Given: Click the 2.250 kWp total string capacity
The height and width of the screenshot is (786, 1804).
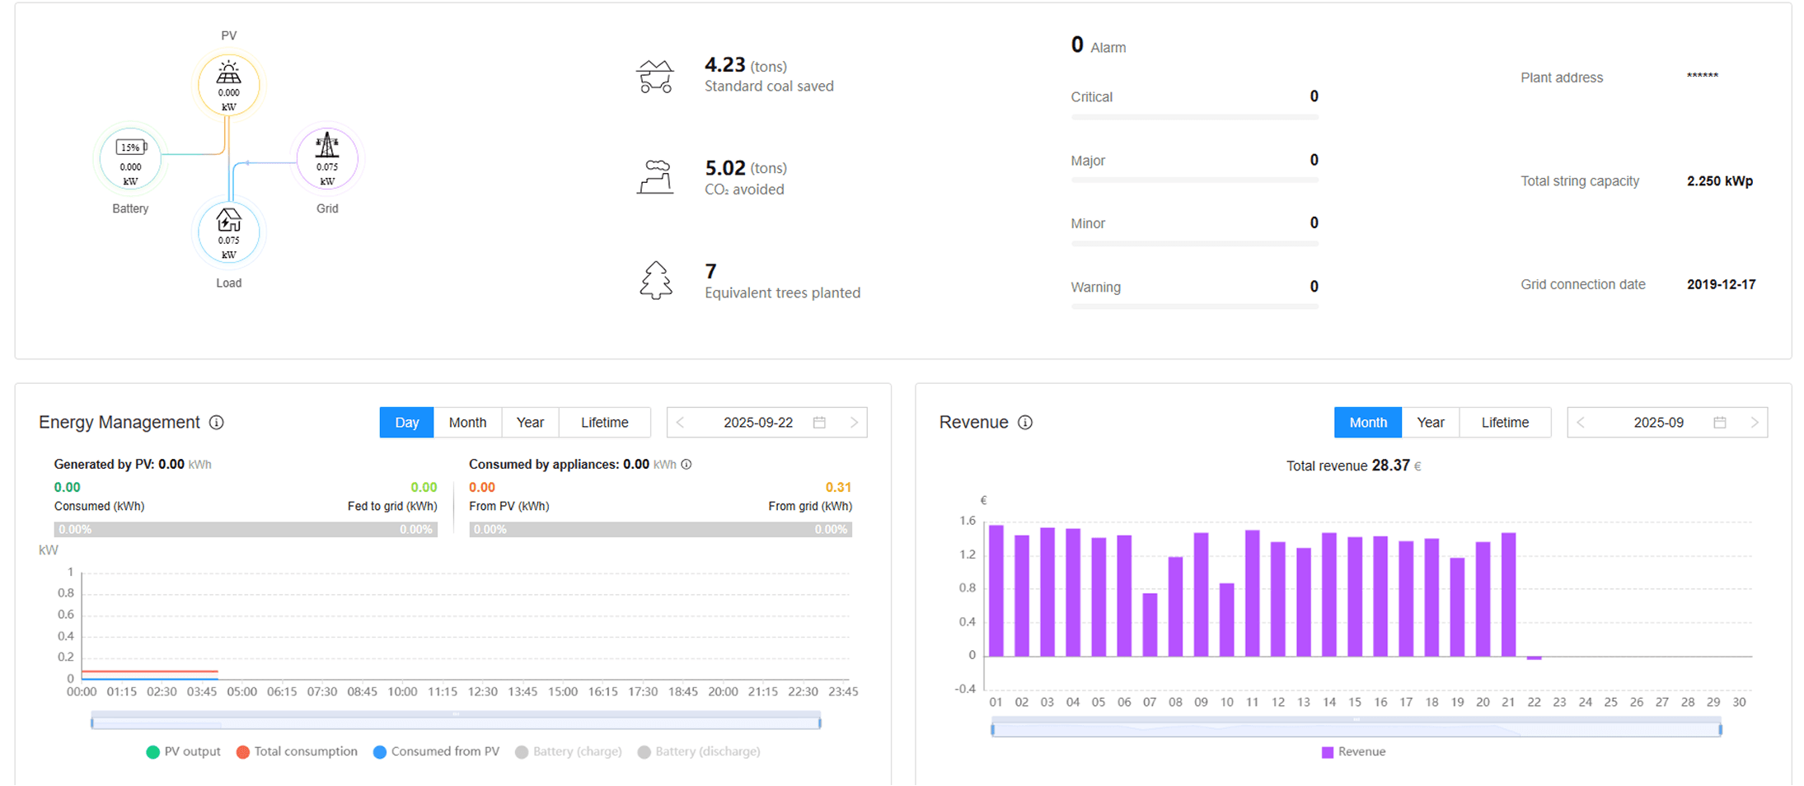Looking at the screenshot, I should pos(1720,181).
